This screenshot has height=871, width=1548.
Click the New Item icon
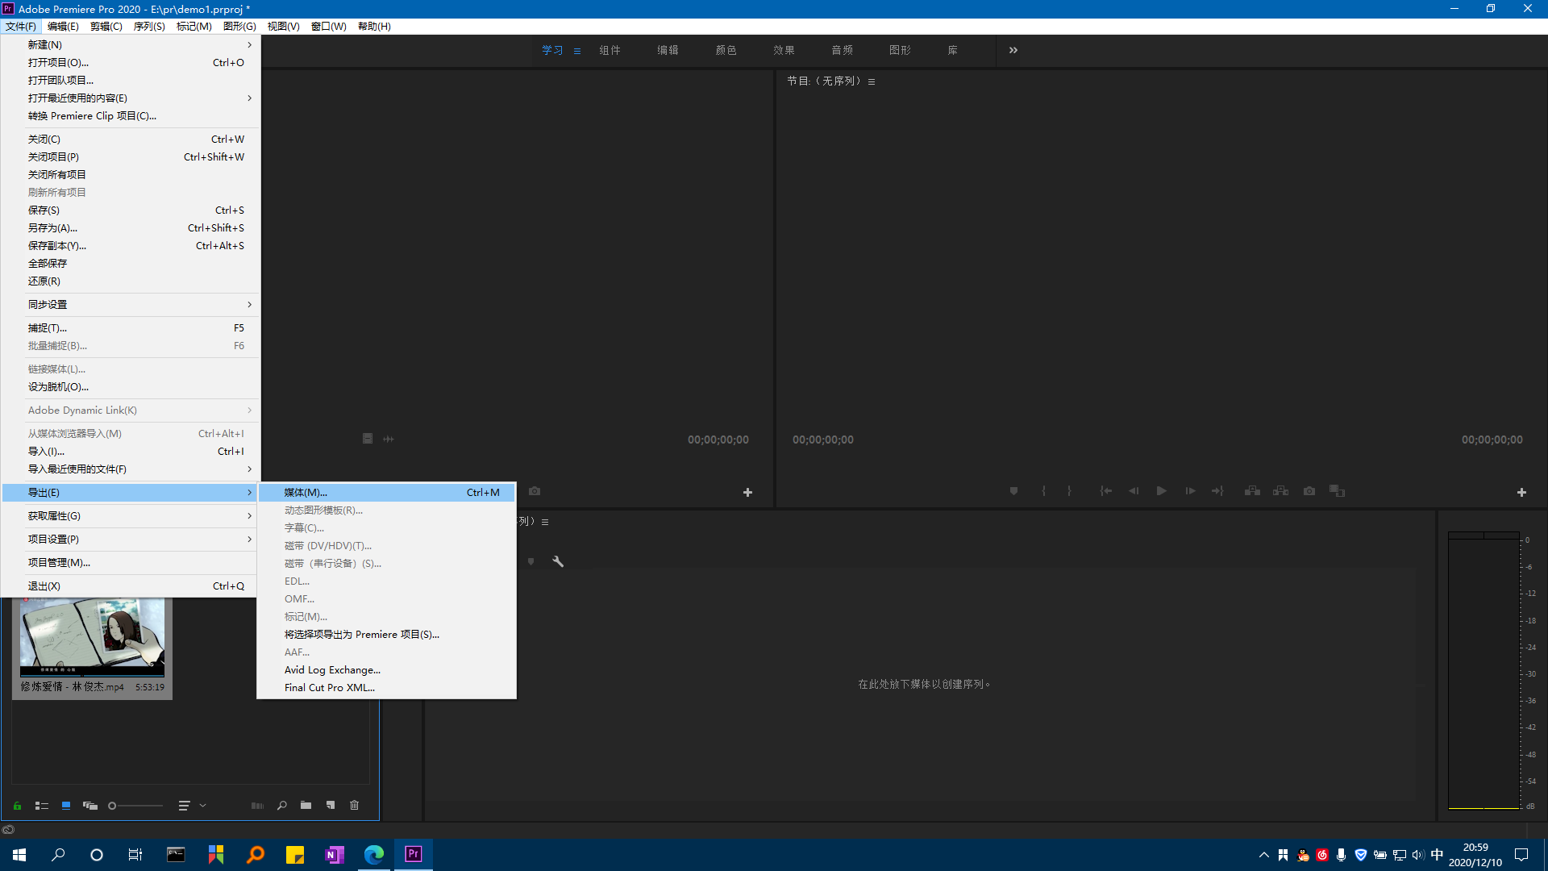(x=331, y=806)
